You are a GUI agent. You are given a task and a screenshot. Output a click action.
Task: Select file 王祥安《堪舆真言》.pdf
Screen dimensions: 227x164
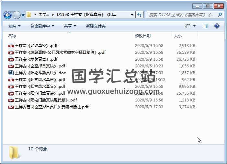click(x=36, y=59)
